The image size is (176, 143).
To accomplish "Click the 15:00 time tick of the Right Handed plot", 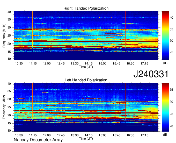I will [102, 63].
